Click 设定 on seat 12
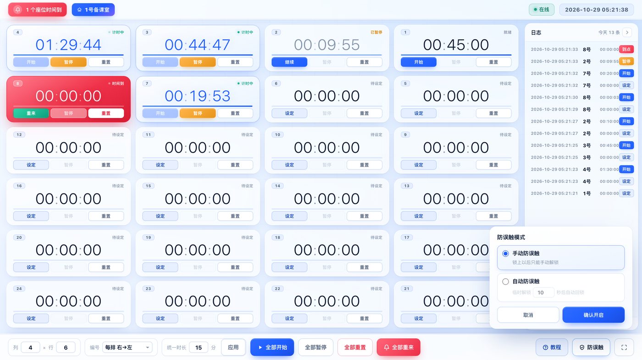Screen dimensions: 642x360 pos(31,165)
